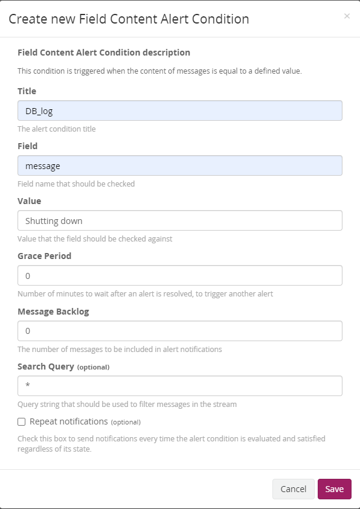360x509 pixels.
Task: Focus the Search Query input with asterisk
Action: coord(180,386)
